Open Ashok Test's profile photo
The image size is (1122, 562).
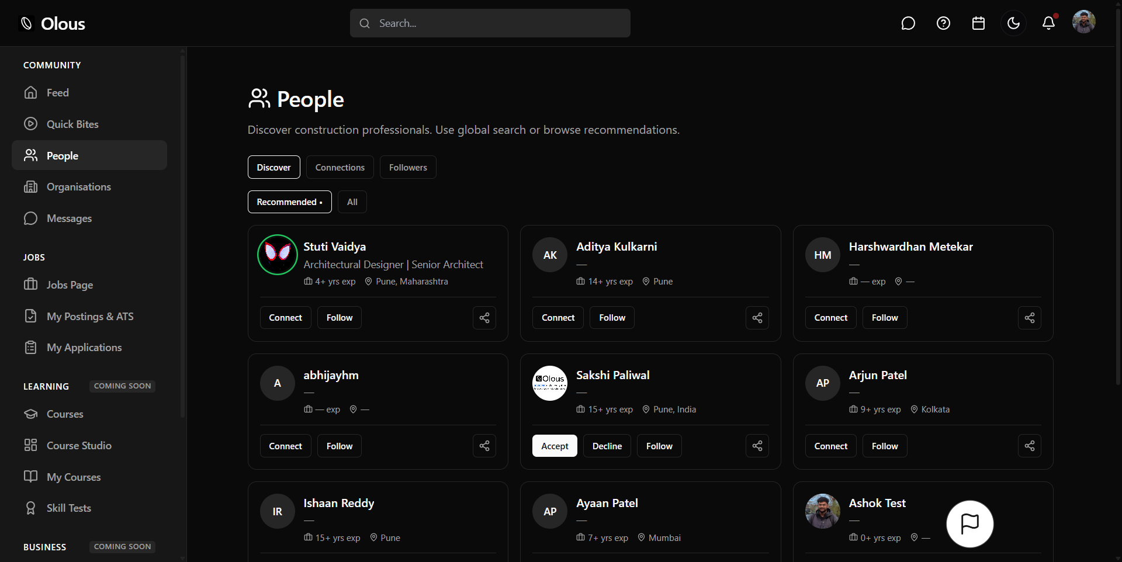pyautogui.click(x=823, y=511)
